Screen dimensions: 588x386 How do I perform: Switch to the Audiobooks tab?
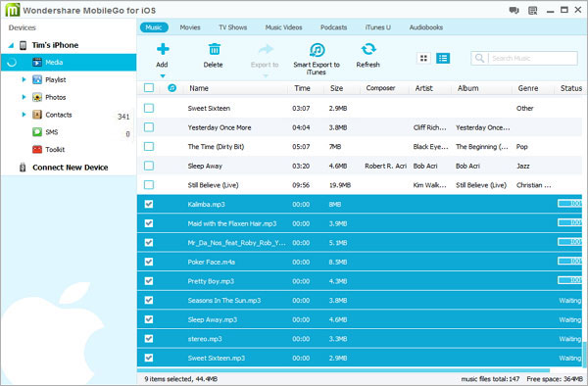click(x=426, y=27)
